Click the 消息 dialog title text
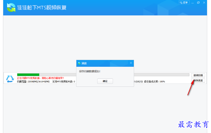The image size is (211, 133). coord(84,63)
